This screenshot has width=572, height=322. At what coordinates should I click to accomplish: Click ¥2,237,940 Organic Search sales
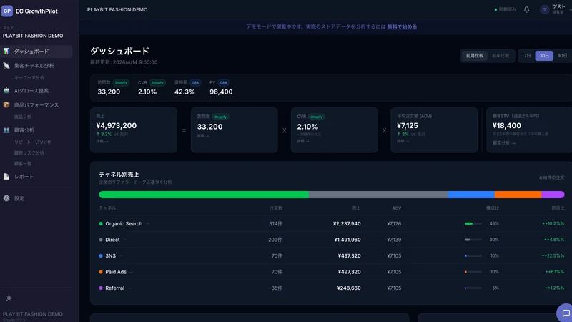click(x=347, y=224)
